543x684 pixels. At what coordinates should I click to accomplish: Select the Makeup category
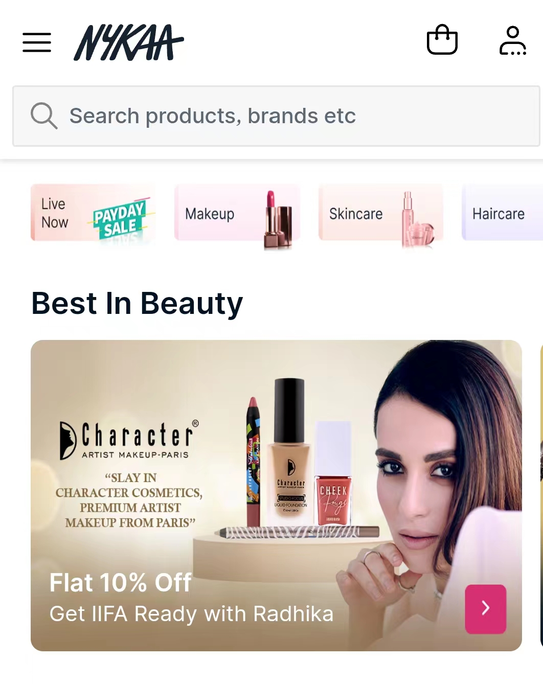coord(237,213)
